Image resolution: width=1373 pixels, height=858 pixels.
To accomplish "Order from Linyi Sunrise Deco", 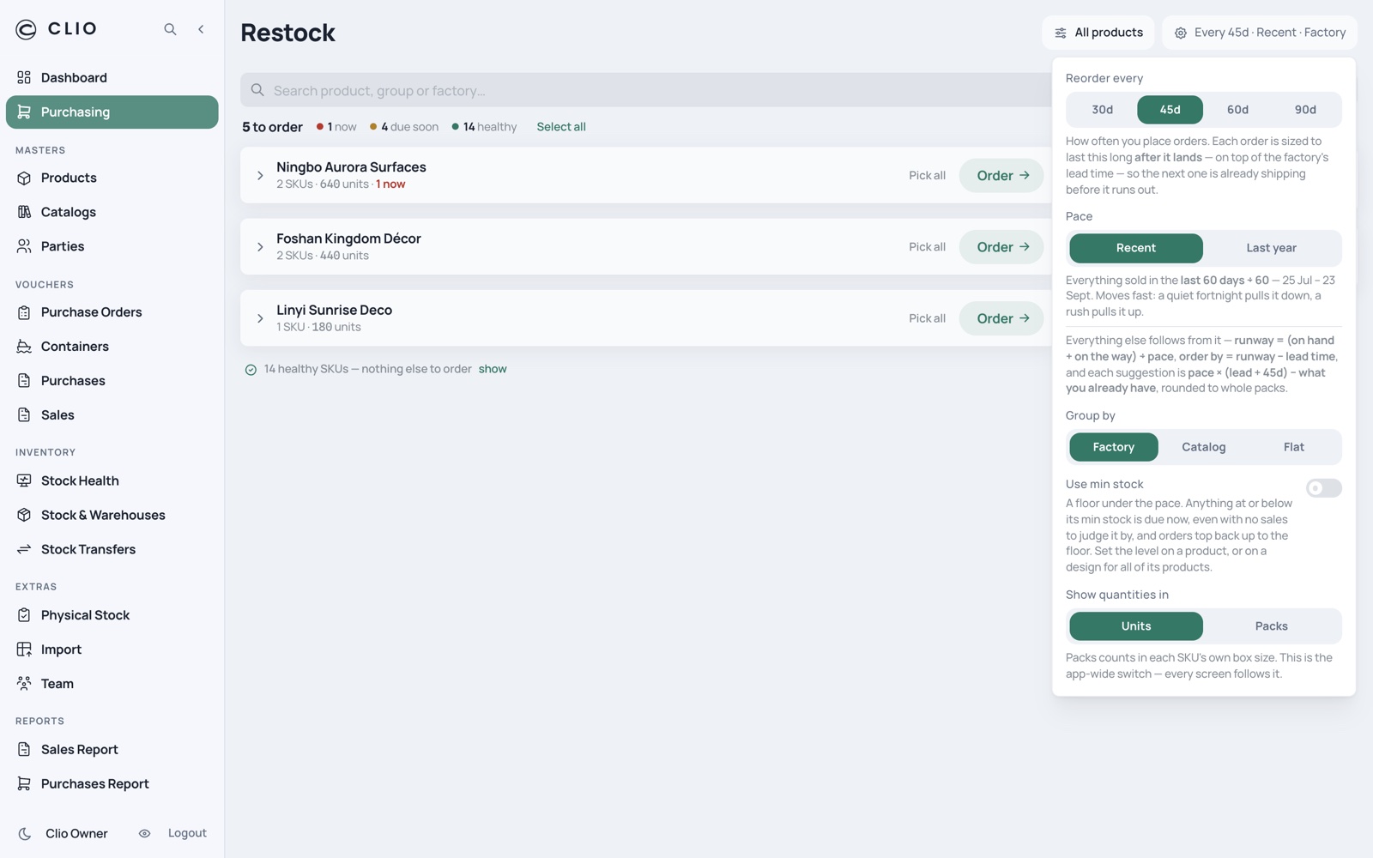I will (1001, 318).
